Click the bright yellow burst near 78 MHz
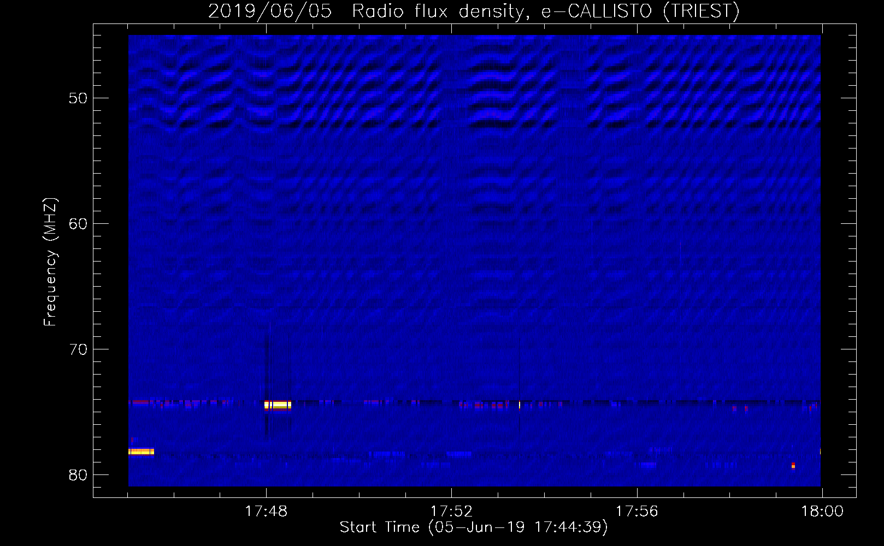This screenshot has height=546, width=884. tap(141, 452)
